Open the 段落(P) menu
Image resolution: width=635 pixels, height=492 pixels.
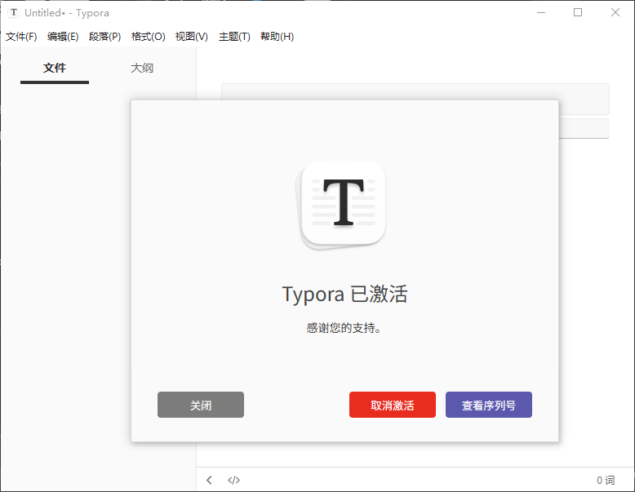(105, 37)
